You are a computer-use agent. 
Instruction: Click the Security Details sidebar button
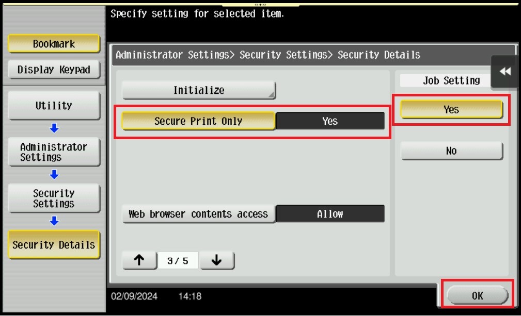coord(54,245)
